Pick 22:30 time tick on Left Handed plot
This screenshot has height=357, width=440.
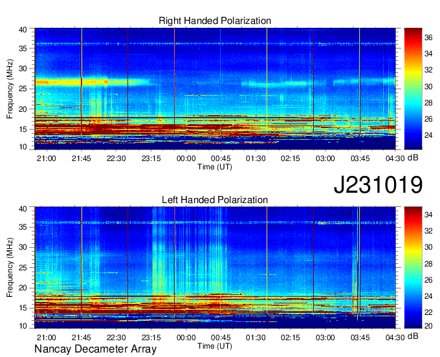tap(116, 338)
